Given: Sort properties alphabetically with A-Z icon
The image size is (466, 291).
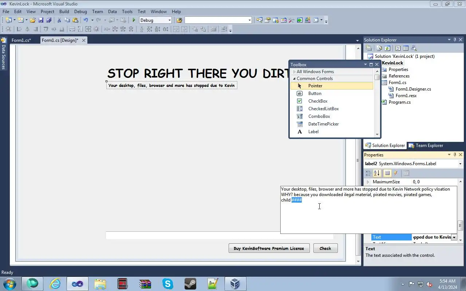Looking at the screenshot, I should point(377,173).
